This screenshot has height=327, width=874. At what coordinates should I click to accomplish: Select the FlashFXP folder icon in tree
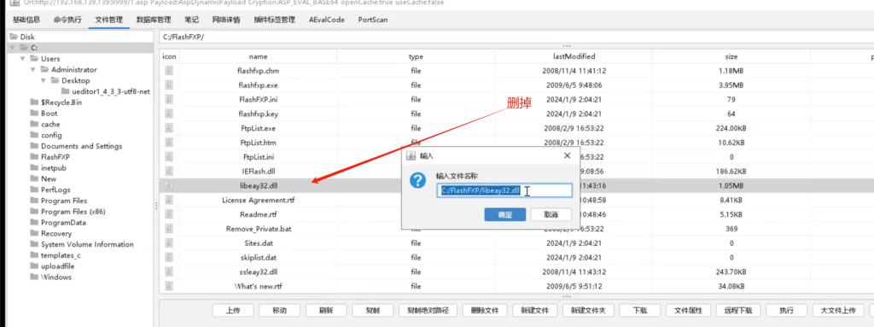[x=34, y=157]
